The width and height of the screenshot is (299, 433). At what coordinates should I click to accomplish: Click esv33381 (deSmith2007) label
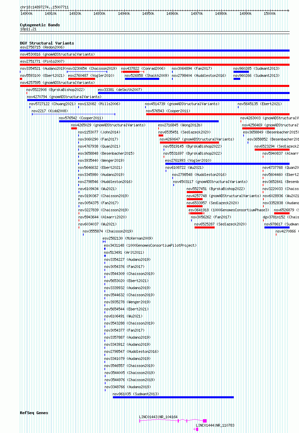120,90
